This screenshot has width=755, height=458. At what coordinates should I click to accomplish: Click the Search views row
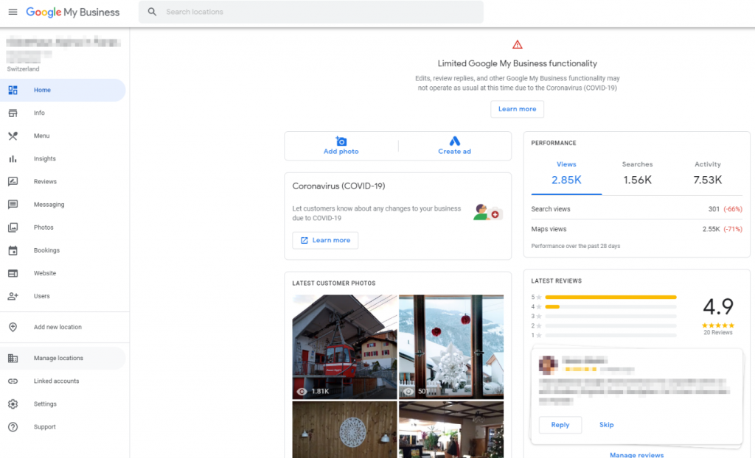click(x=636, y=209)
